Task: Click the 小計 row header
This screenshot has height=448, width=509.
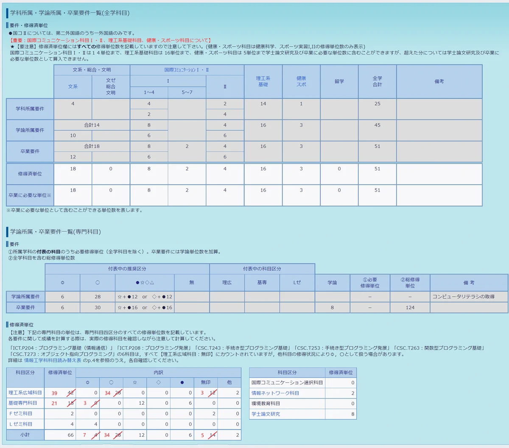Action: 25,435
